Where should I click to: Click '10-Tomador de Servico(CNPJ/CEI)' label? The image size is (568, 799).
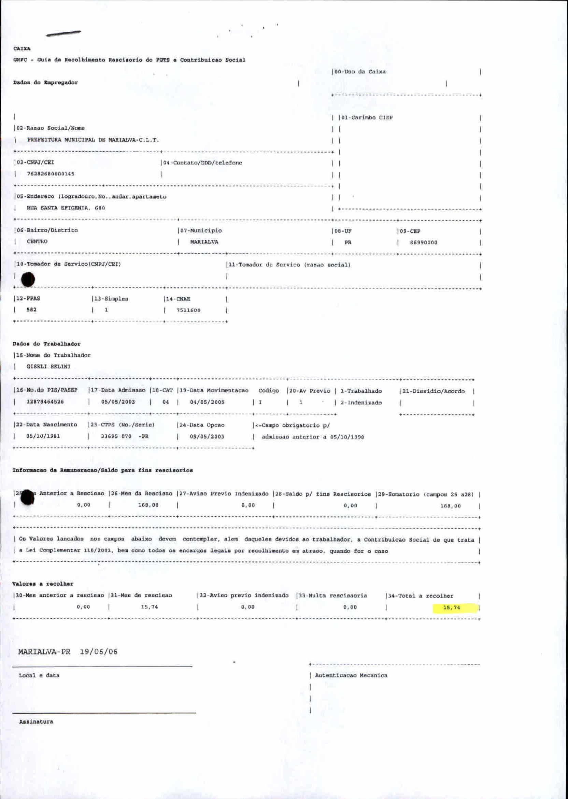point(69,264)
